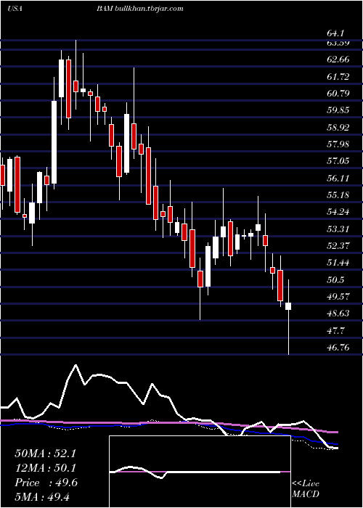
Task: Click the 62.66 price axis label
Action: click(338, 60)
